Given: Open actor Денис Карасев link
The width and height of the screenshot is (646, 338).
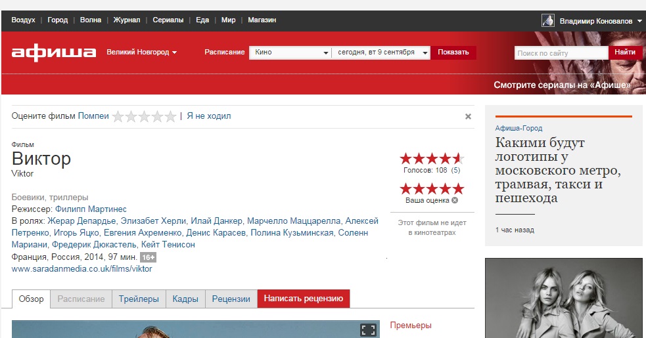Looking at the screenshot, I should 216,233.
